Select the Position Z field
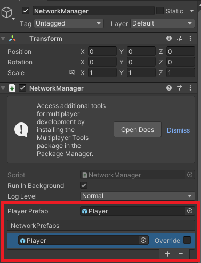201x263 pixels. [x=181, y=52]
